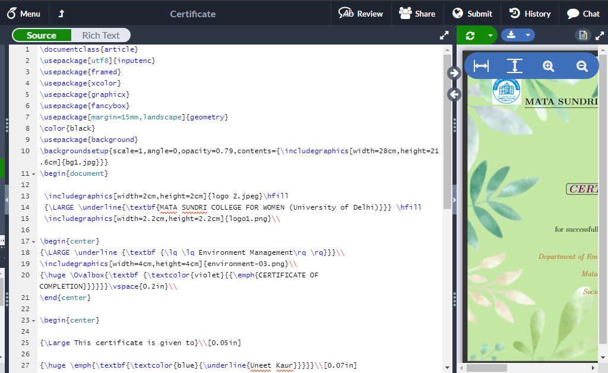Click the up-arrow back to projects icon
608x373 pixels.
click(61, 14)
